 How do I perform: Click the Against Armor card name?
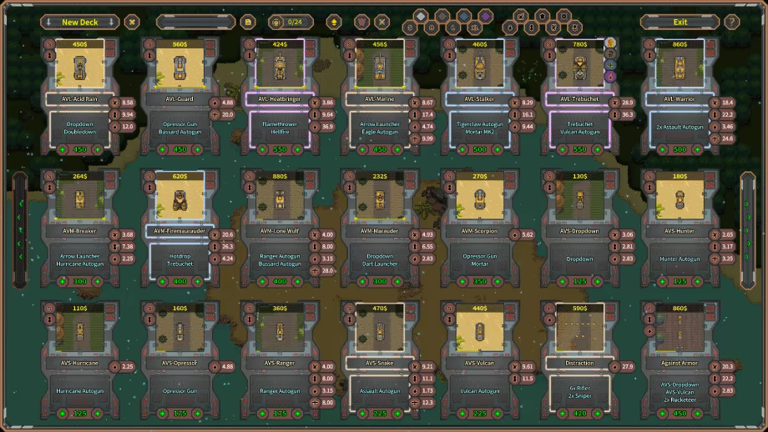click(x=680, y=363)
